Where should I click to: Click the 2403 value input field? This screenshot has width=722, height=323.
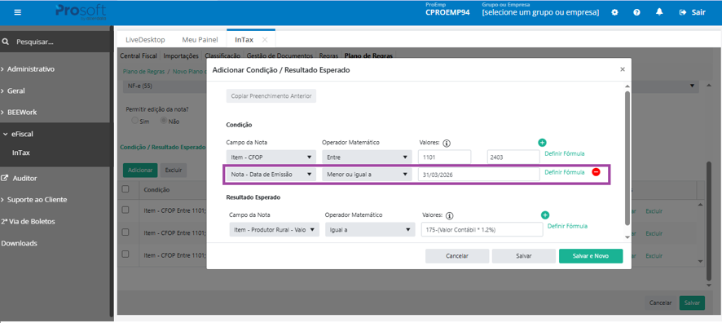point(513,157)
